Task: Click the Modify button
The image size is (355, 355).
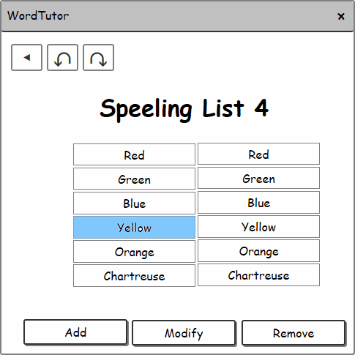Action: [184, 333]
